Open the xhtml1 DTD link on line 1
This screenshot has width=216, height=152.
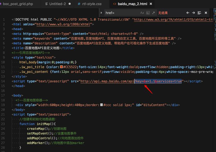(174, 20)
